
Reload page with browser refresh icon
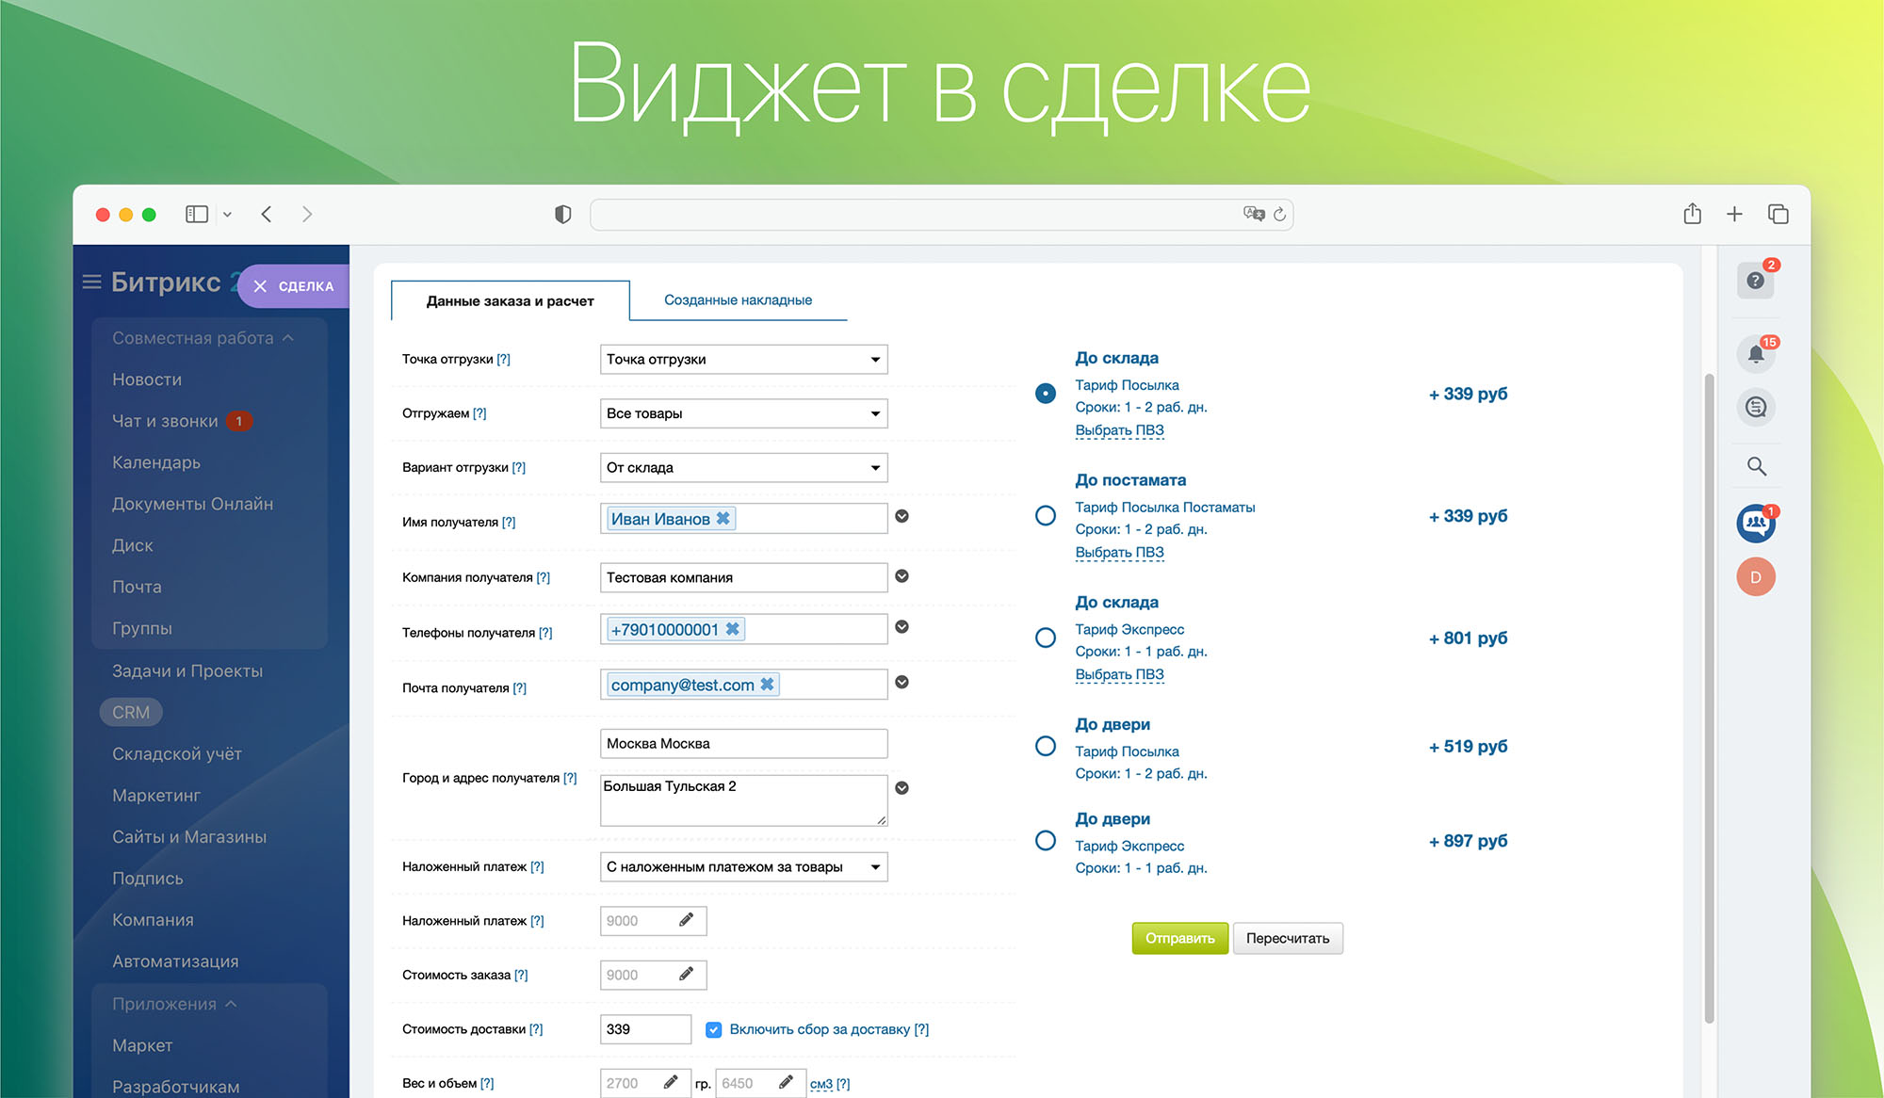1279,215
